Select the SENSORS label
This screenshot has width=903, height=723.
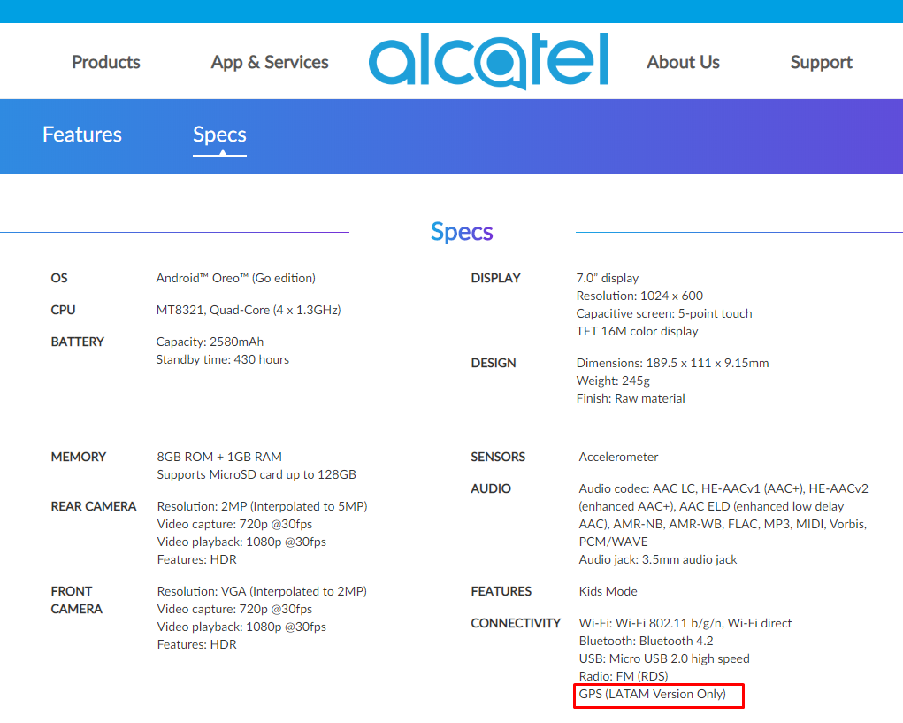tap(498, 457)
